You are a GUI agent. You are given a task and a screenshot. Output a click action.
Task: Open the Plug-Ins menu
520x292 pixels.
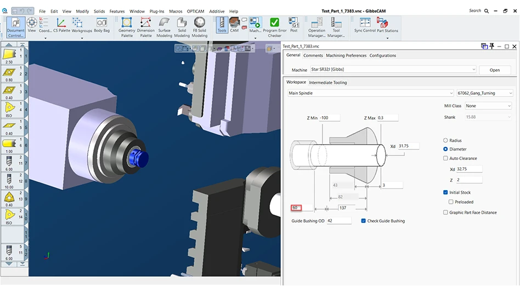coord(157,12)
